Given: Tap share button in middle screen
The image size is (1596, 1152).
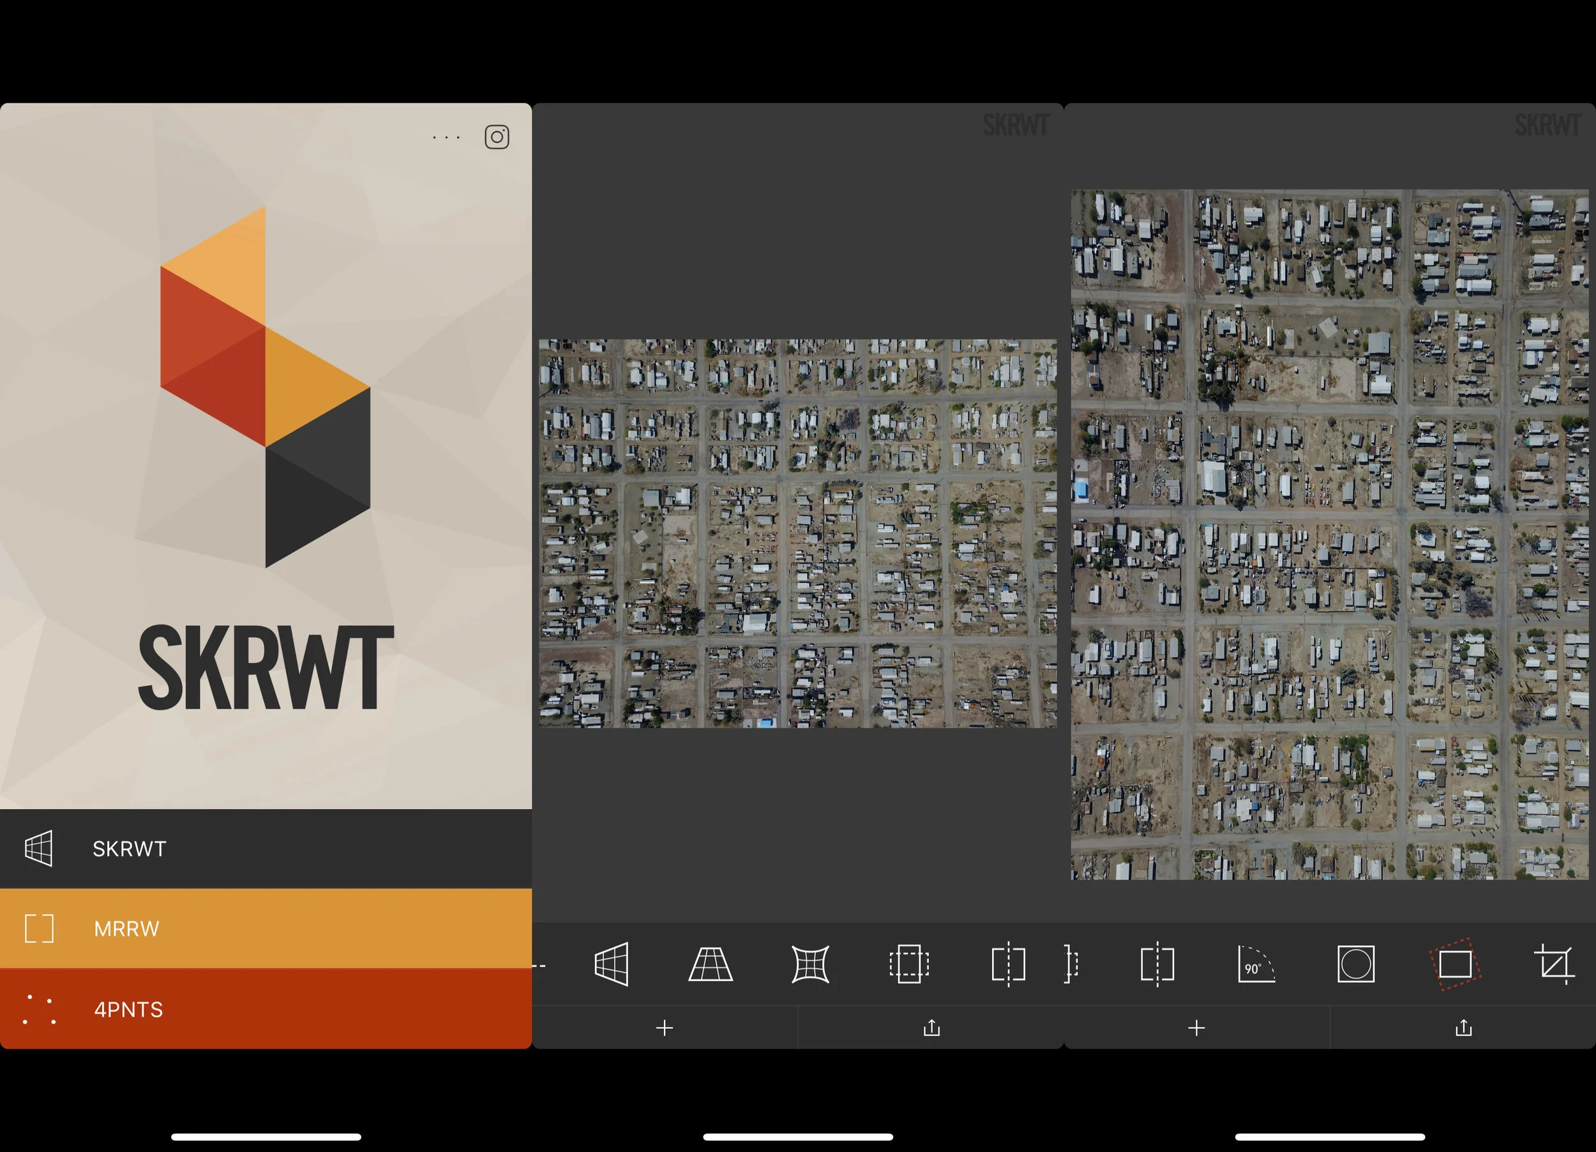Looking at the screenshot, I should point(931,1027).
